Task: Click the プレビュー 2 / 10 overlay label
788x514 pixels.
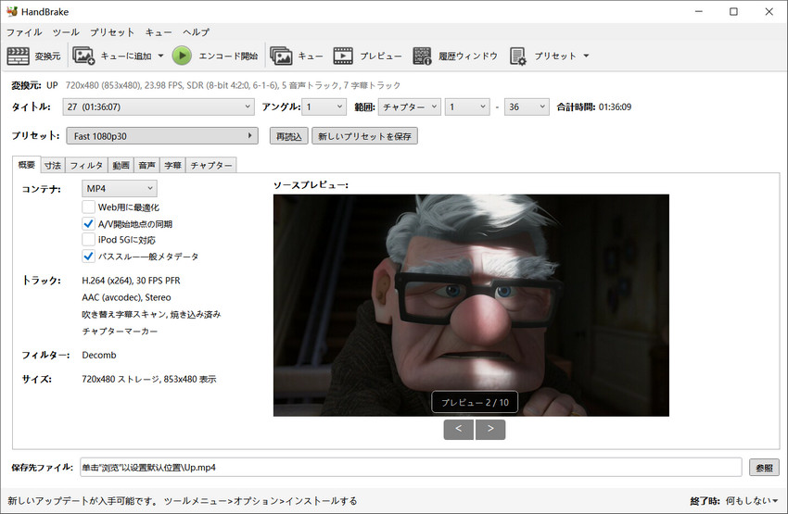Action: [475, 402]
